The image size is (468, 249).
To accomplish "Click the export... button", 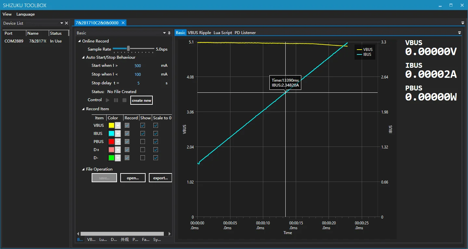I will pos(160,178).
